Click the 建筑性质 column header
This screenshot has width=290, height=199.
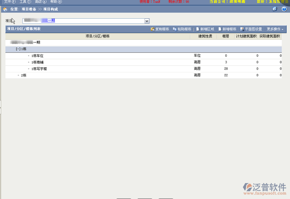205,36
